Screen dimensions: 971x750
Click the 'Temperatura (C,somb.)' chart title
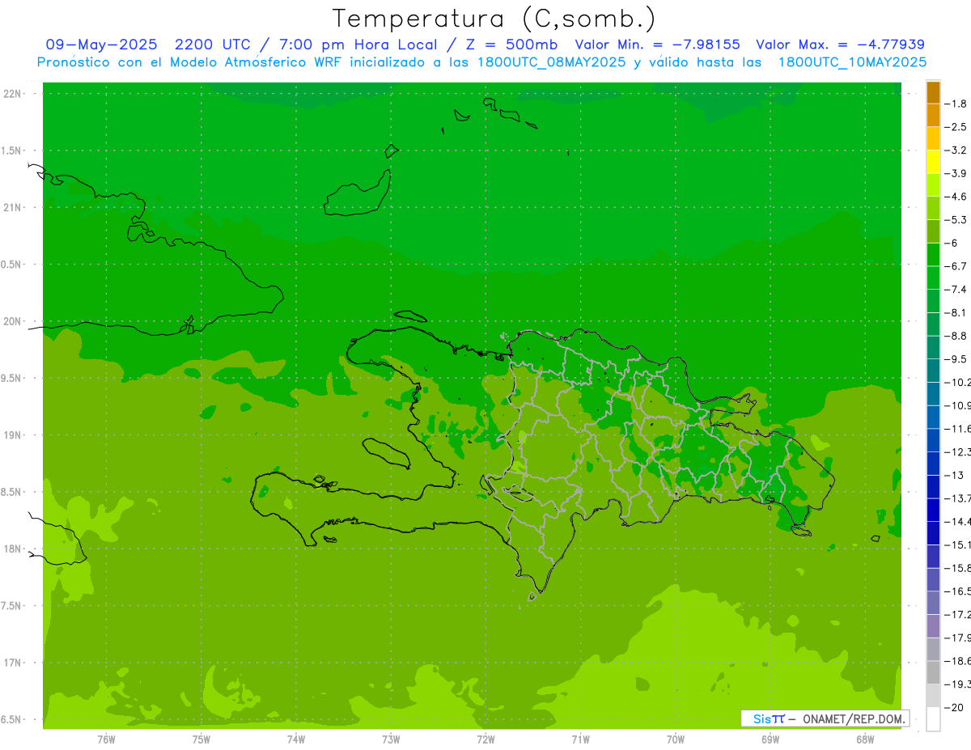(x=494, y=19)
